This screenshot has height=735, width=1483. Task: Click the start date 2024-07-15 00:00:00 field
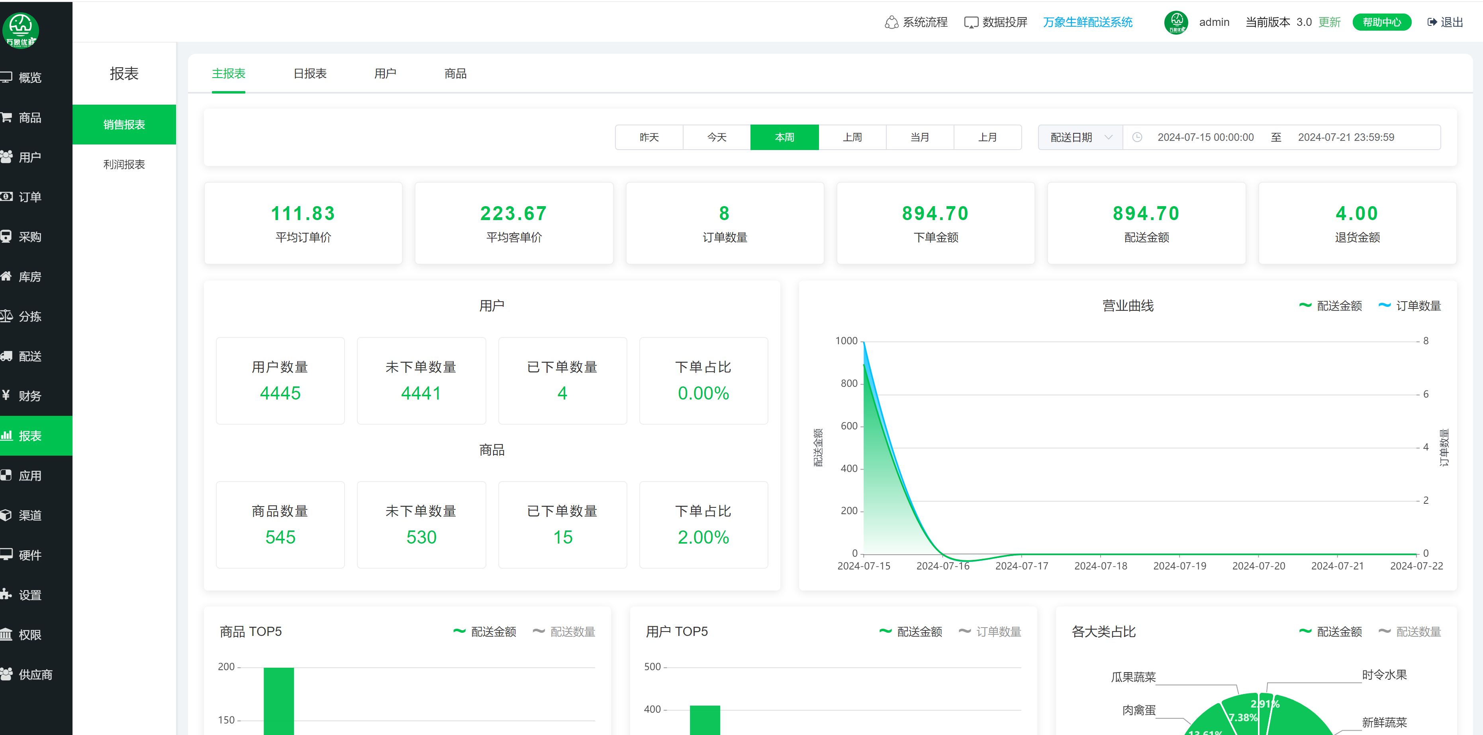point(1205,137)
